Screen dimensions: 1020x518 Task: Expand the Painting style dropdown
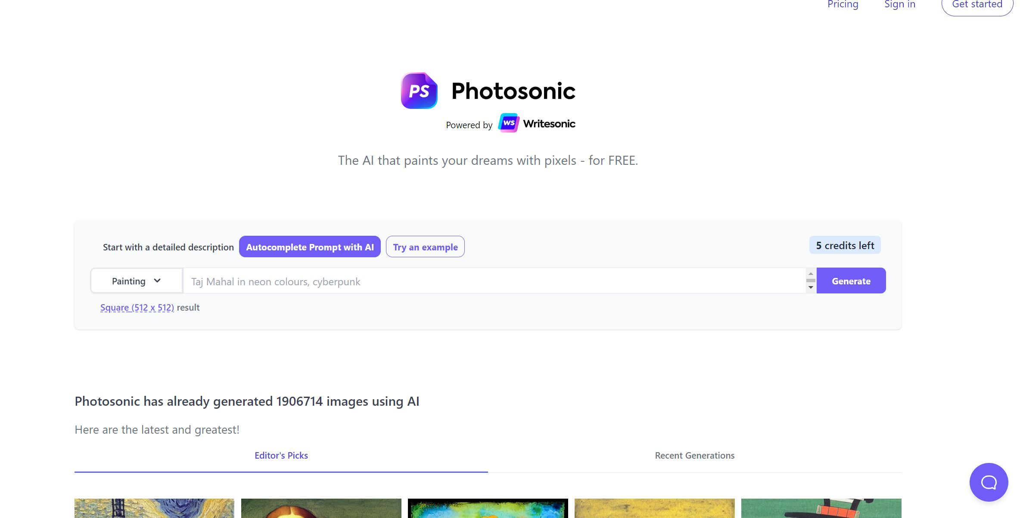[136, 281]
